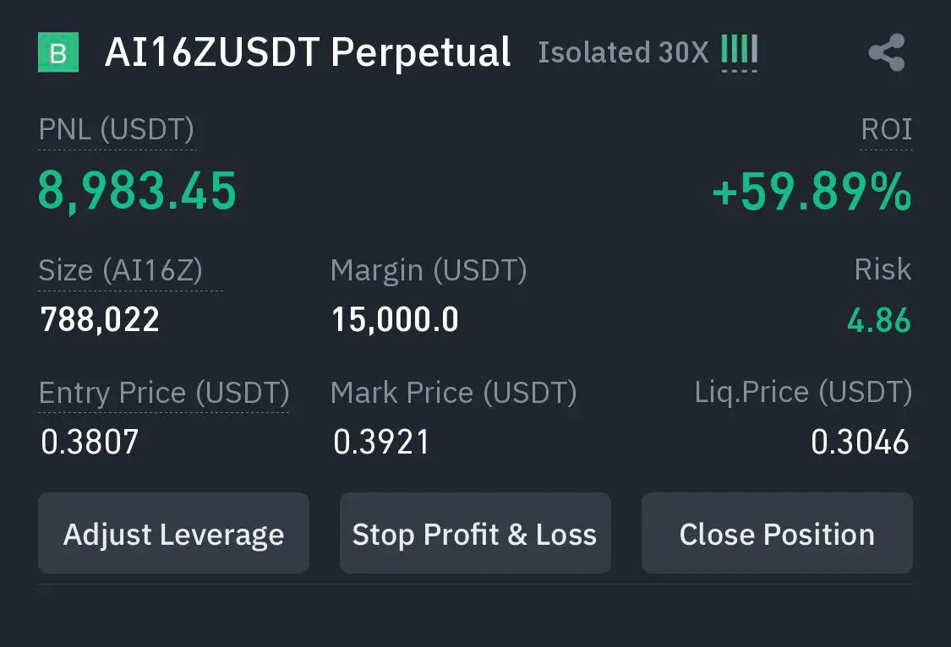Click the Adjust Leverage button
Screen dimensions: 951x647
click(173, 533)
